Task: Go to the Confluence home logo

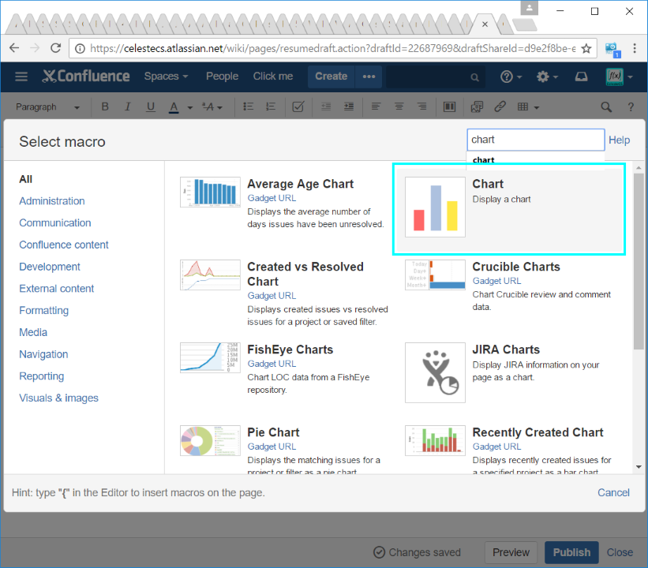Action: (x=86, y=77)
